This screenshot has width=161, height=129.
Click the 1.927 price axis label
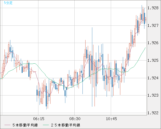coord(153,25)
